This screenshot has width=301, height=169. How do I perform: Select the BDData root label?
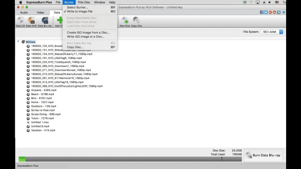click(x=30, y=42)
